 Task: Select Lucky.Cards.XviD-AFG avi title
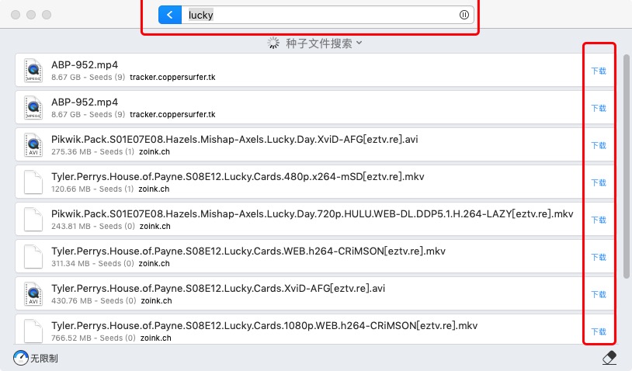(x=218, y=289)
